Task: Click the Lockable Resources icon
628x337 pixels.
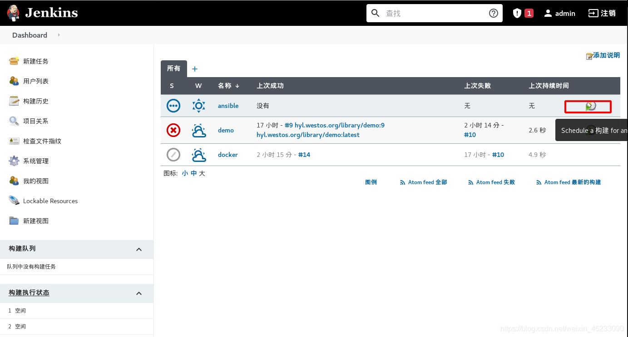Action: point(14,200)
